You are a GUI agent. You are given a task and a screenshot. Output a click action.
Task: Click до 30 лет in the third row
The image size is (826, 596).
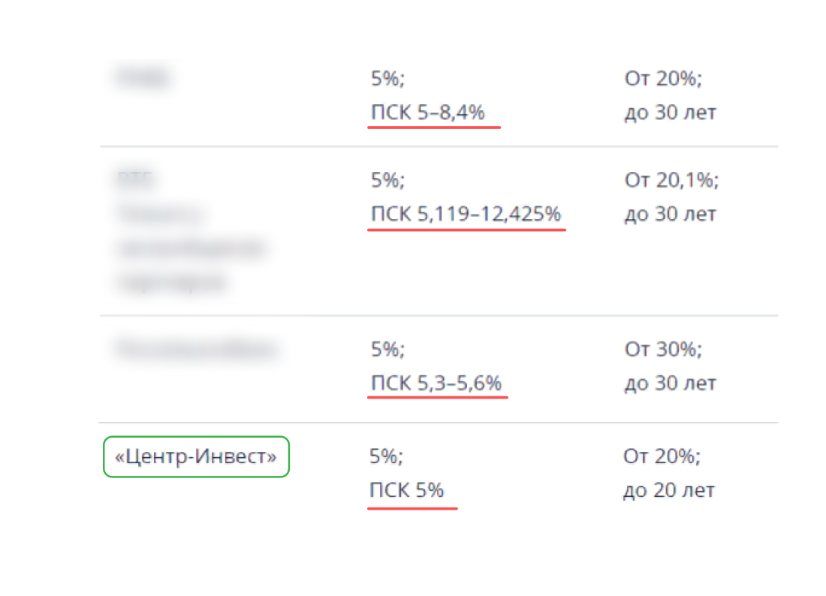coord(671,383)
